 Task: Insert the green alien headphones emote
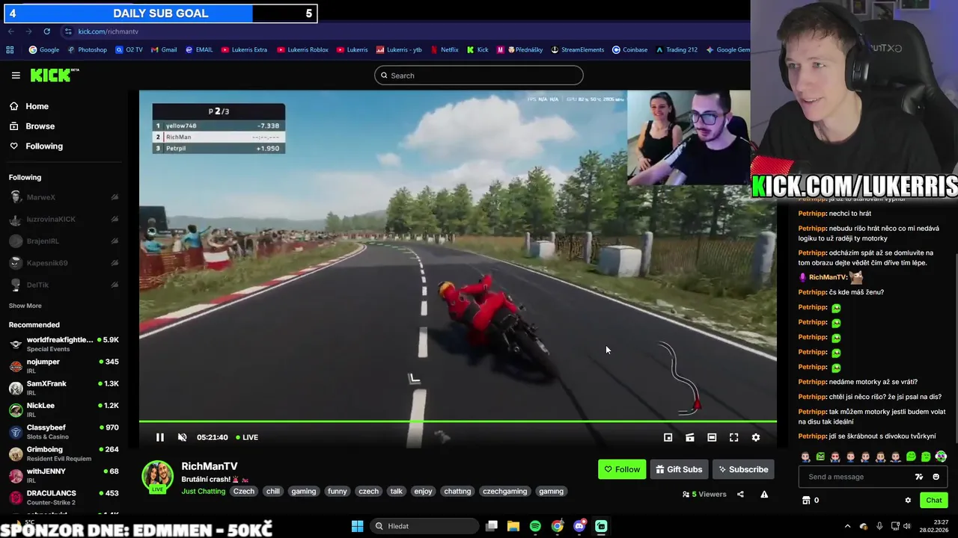[x=941, y=457]
